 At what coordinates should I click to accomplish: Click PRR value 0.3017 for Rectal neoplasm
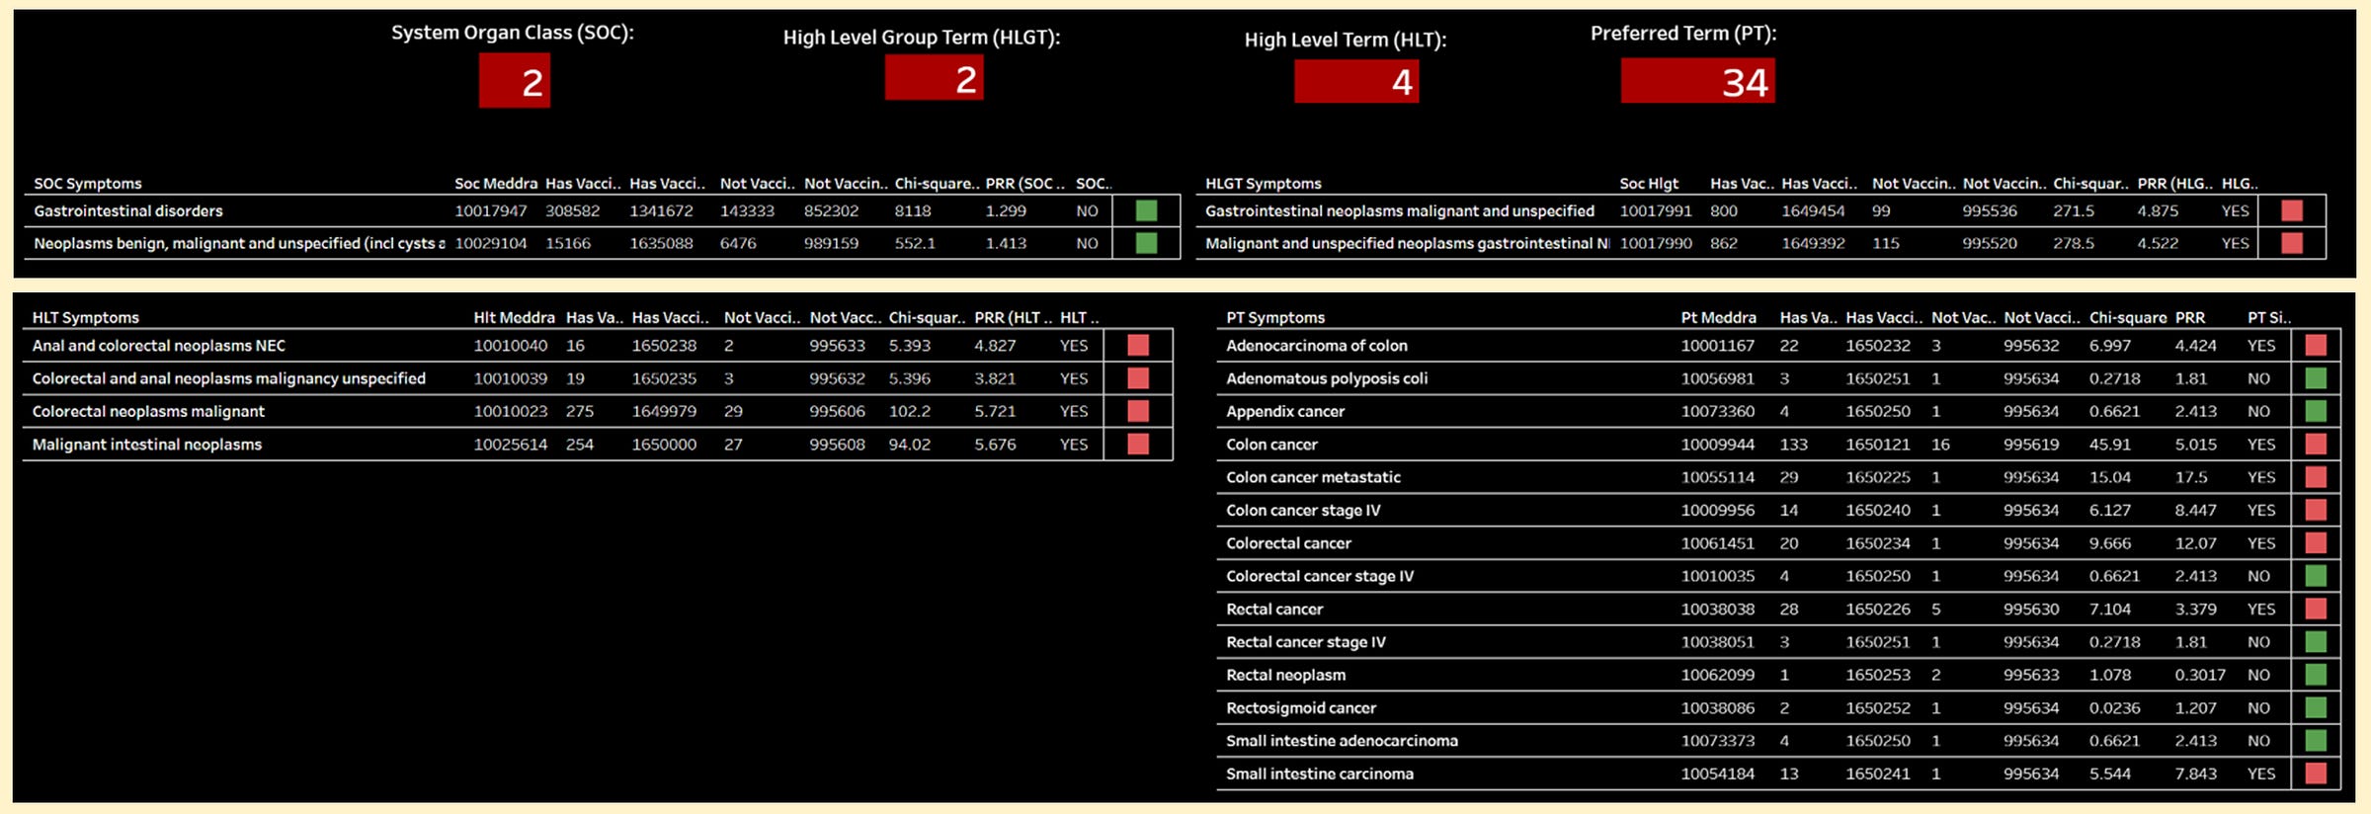pos(2200,675)
